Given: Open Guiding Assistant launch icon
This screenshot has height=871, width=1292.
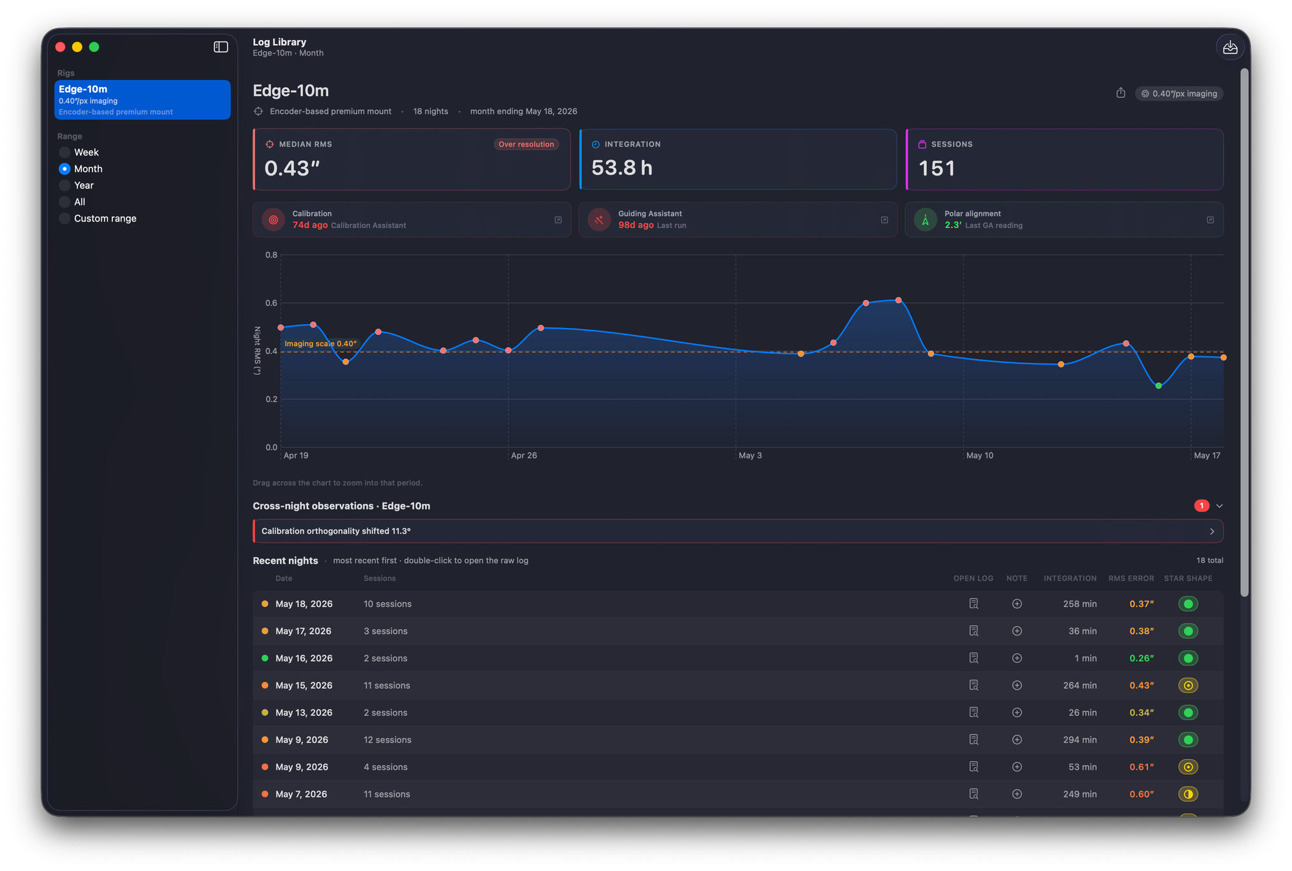Looking at the screenshot, I should tap(884, 220).
